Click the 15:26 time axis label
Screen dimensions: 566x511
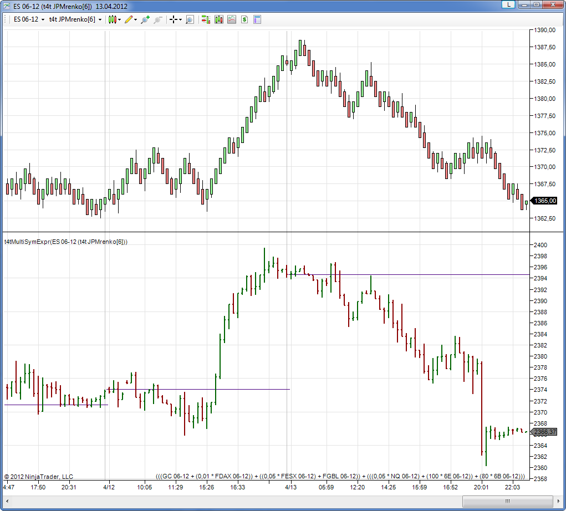(x=206, y=487)
